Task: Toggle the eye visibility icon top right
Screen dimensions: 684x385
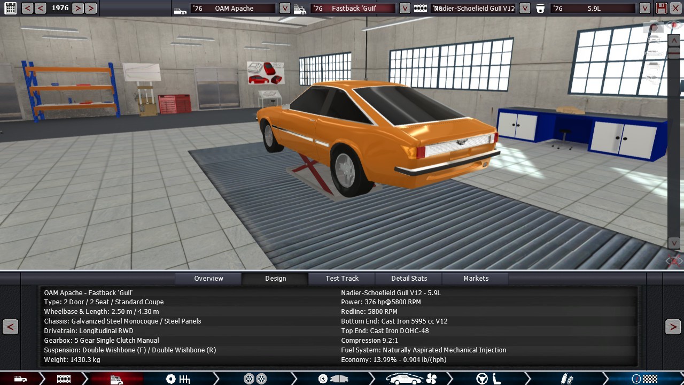Action: coord(674,25)
